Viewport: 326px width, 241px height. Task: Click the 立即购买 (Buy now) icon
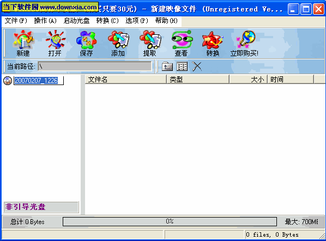tap(244, 43)
